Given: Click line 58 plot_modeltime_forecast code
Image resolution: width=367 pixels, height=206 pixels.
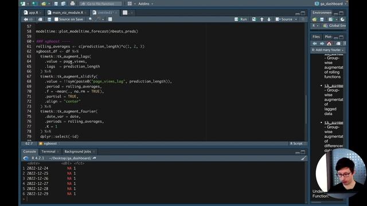Looking at the screenshot, I should coord(87,31).
